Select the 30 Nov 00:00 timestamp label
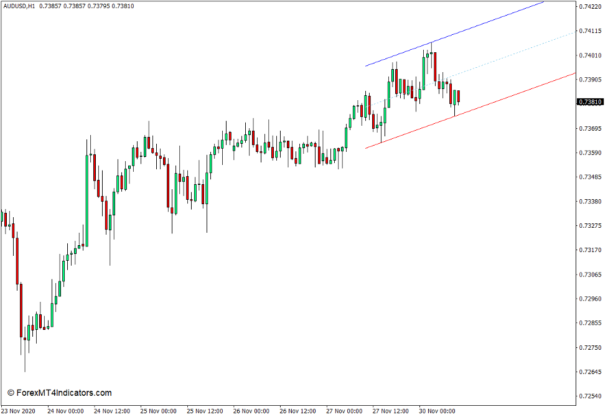Image resolution: width=608 pixels, height=417 pixels. point(439,411)
